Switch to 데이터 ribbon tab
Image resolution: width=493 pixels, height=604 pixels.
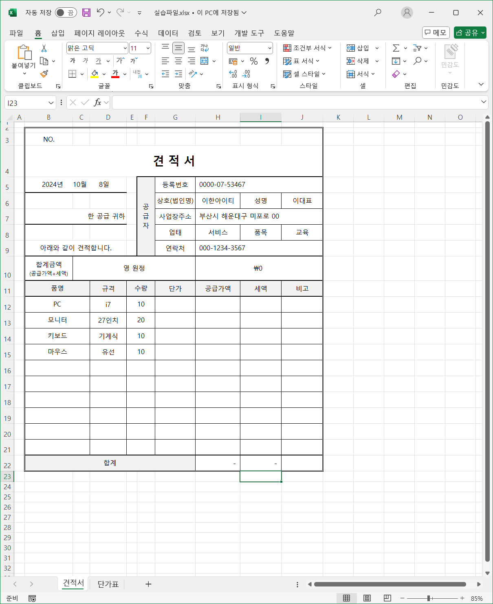168,33
